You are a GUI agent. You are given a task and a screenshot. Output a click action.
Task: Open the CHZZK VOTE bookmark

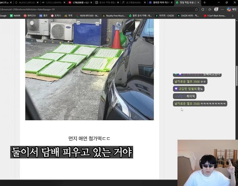[188, 16]
